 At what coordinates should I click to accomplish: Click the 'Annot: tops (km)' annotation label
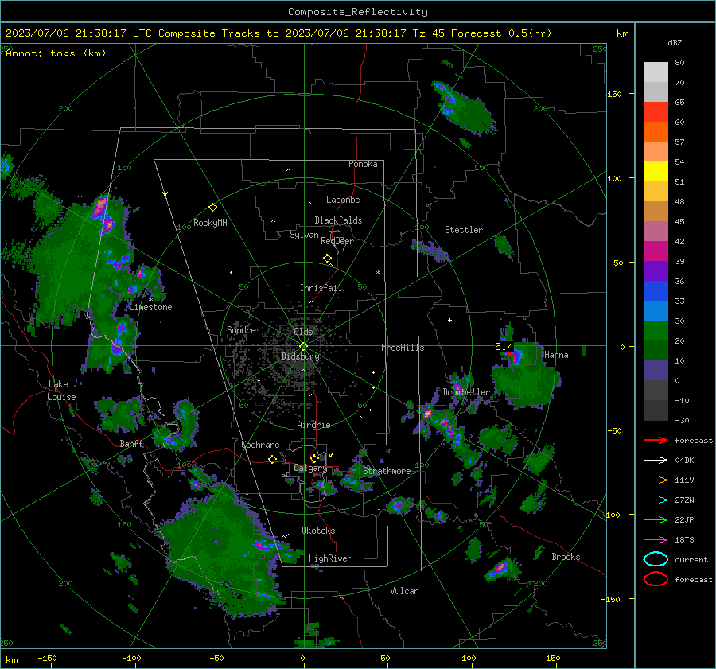point(56,53)
